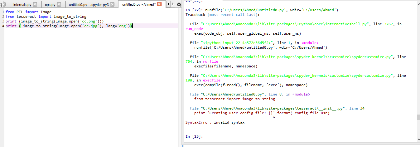Click the 'Creating user config file' print line
Viewport: 420px width, 147px height.
pos(262,113)
